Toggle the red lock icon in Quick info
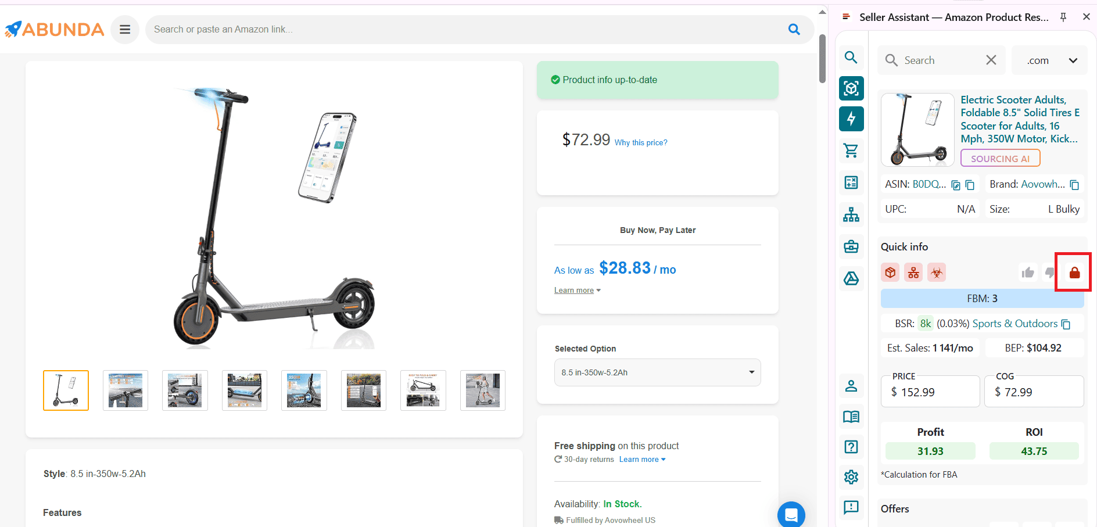The height and width of the screenshot is (527, 1097). [1073, 271]
